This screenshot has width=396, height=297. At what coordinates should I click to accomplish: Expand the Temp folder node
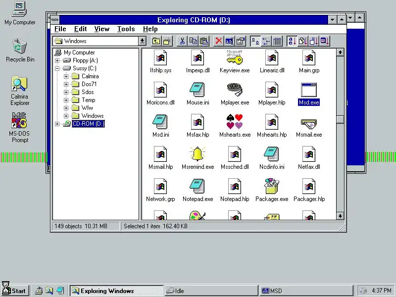click(66, 100)
